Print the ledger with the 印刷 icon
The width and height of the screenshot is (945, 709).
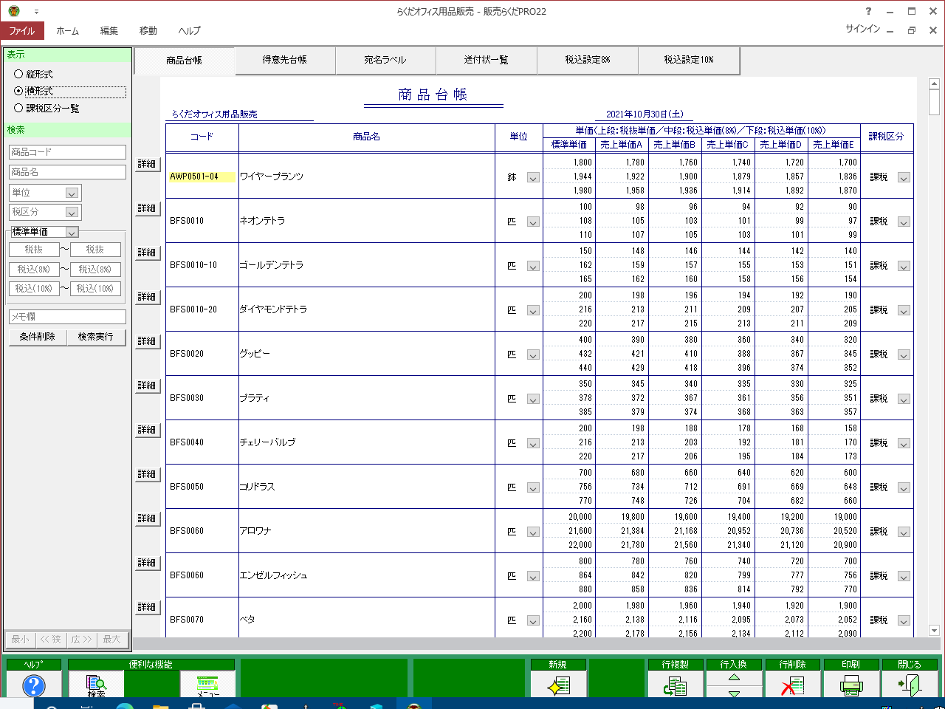851,685
